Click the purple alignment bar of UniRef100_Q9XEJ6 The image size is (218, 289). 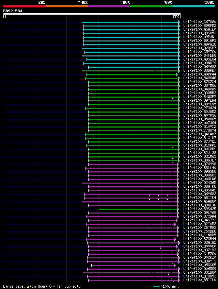133,205
